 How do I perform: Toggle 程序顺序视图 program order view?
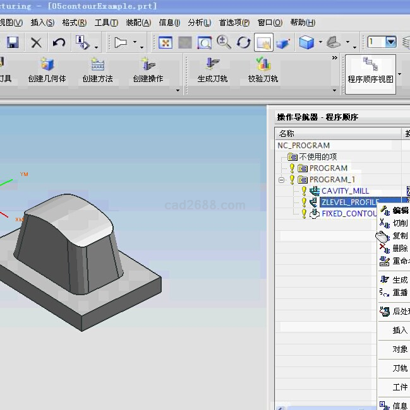[x=370, y=71]
